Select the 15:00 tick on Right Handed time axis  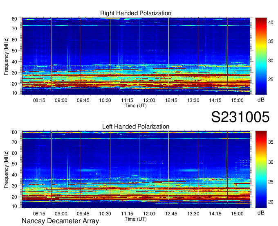point(237,100)
